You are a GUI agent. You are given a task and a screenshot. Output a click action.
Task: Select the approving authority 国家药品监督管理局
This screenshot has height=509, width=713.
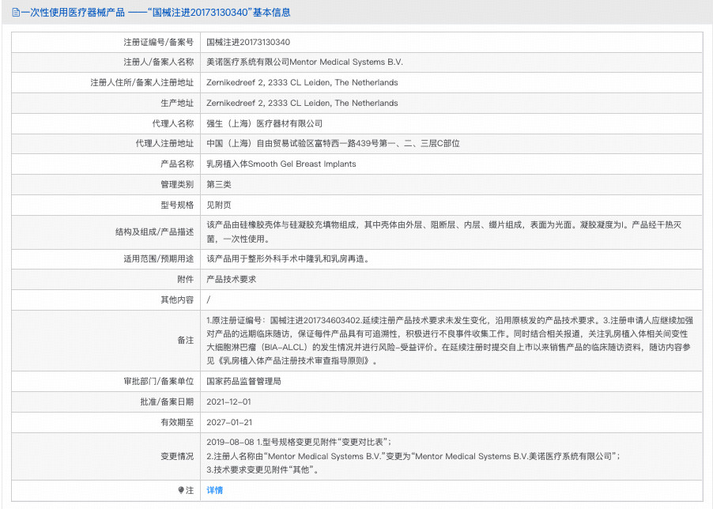click(x=243, y=382)
